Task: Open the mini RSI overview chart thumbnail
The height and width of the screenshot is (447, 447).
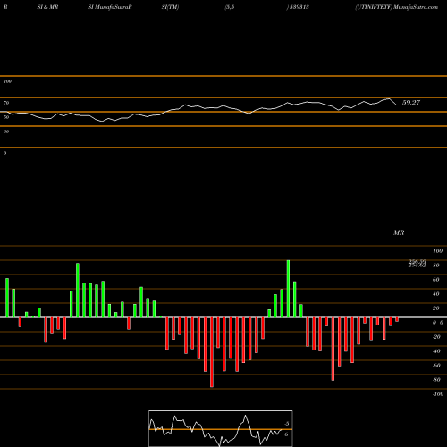Action: (221, 428)
